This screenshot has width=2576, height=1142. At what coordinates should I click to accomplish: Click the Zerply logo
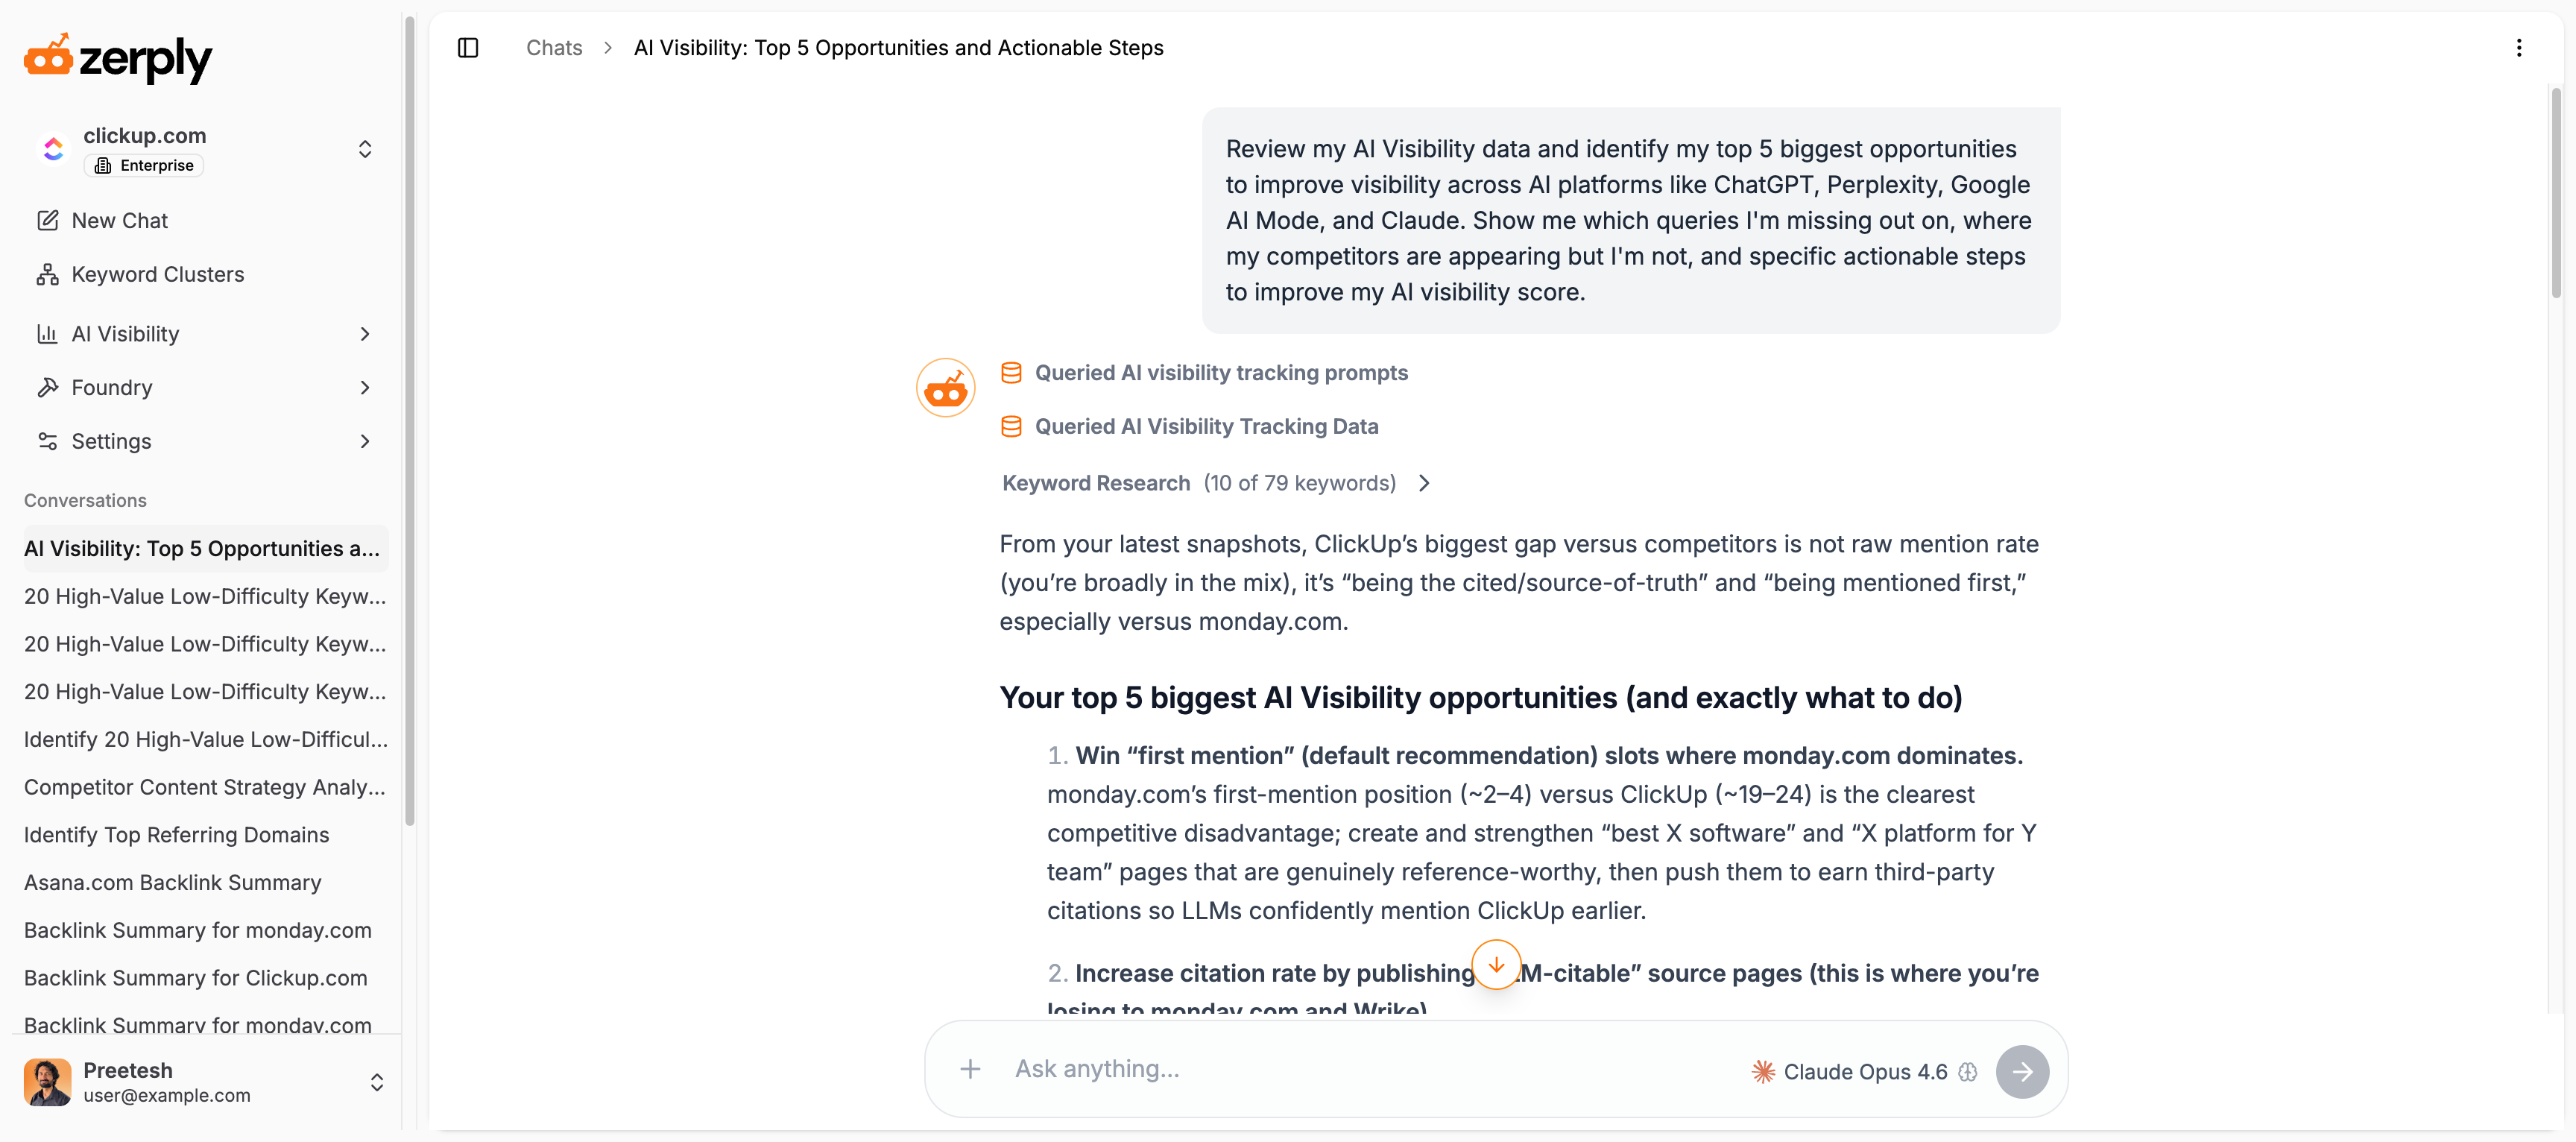[x=118, y=58]
